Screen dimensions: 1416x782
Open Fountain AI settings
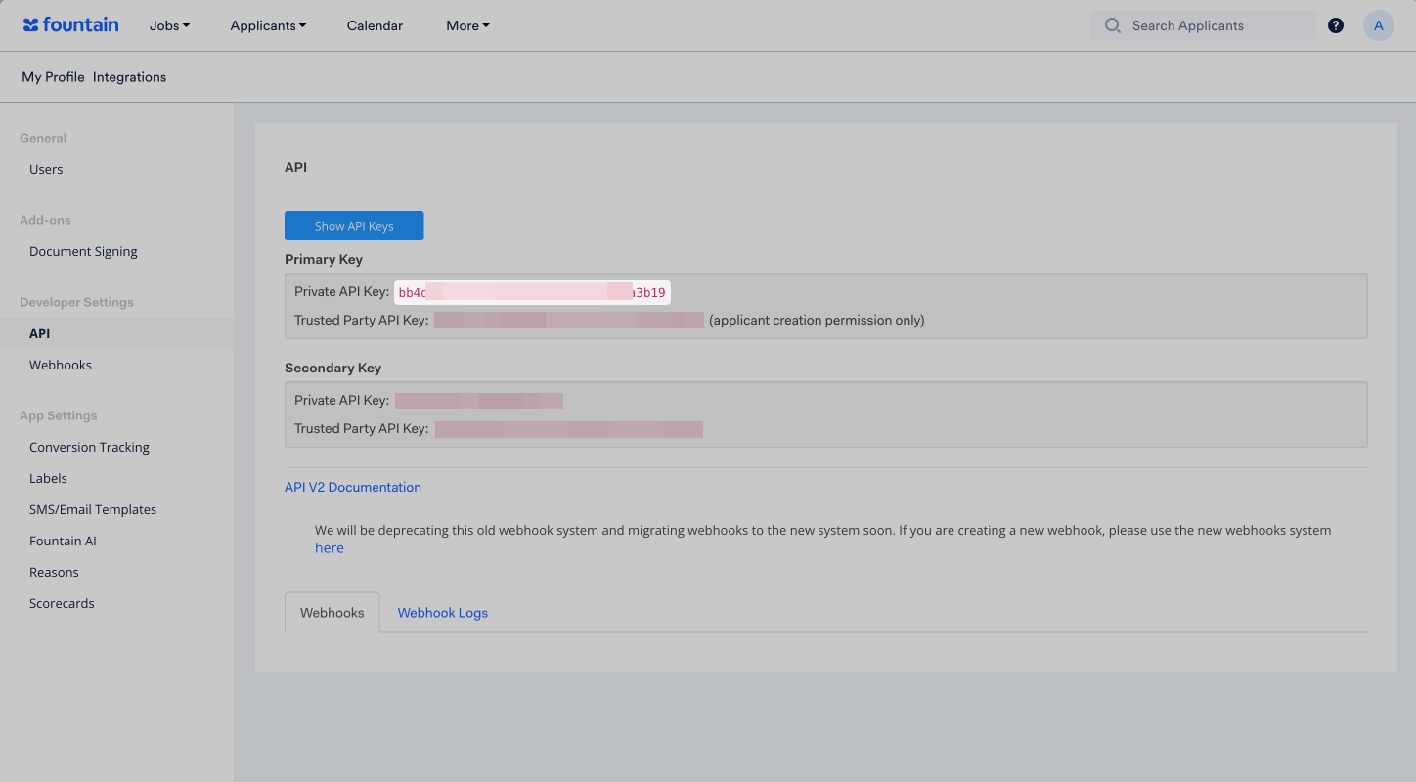coord(63,541)
